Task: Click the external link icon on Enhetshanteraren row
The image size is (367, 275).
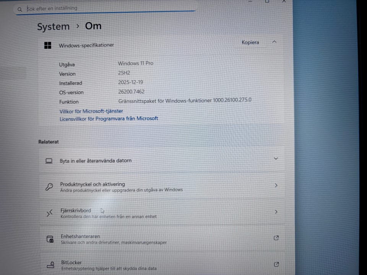Action: coord(276,238)
